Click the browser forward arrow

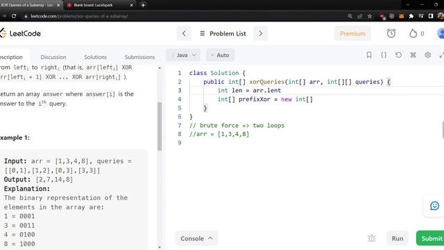pos(3,16)
